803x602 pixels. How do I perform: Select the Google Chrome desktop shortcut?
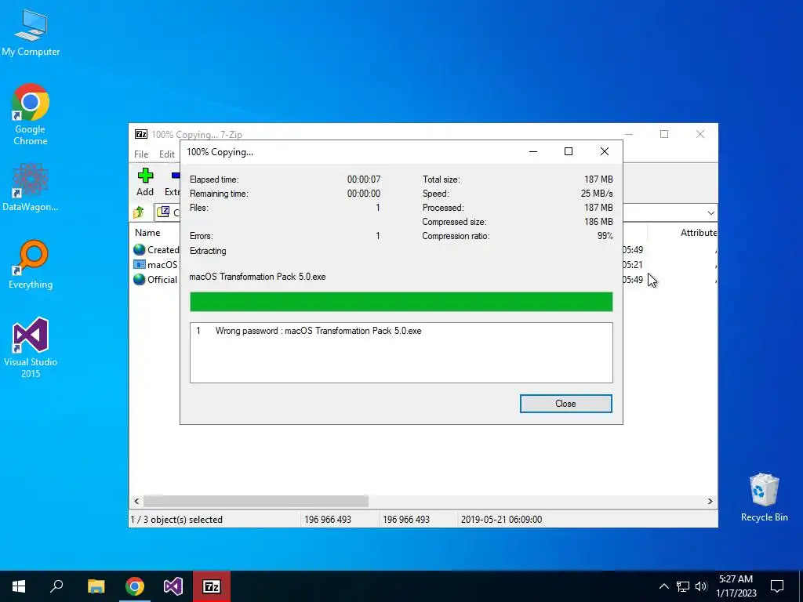[x=31, y=114]
